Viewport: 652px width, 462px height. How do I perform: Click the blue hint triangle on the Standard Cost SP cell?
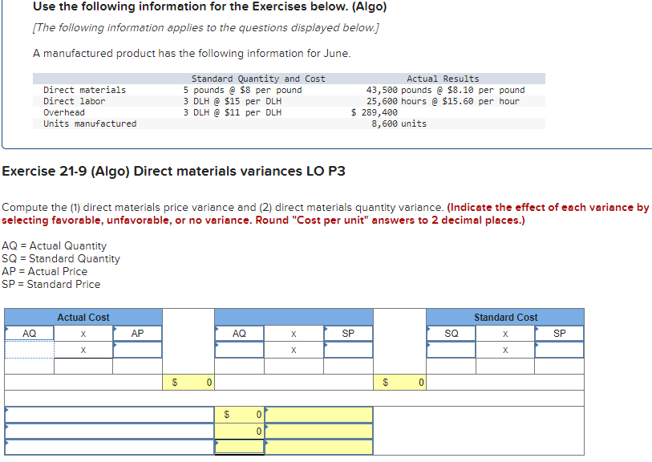coord(537,328)
